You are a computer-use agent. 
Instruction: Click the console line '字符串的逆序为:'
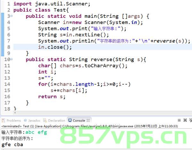(x=17, y=138)
